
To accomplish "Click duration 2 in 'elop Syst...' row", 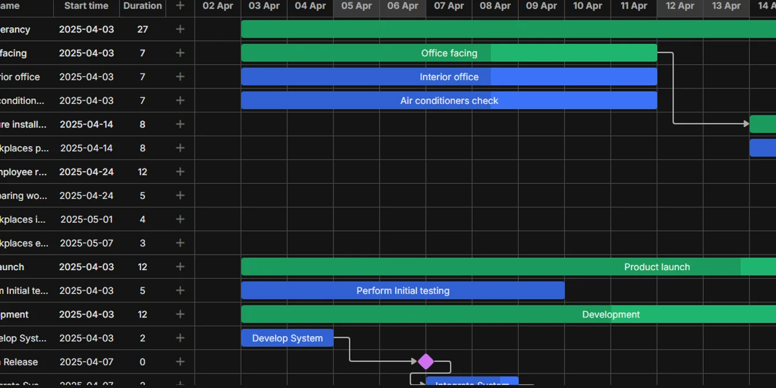I will [142, 338].
